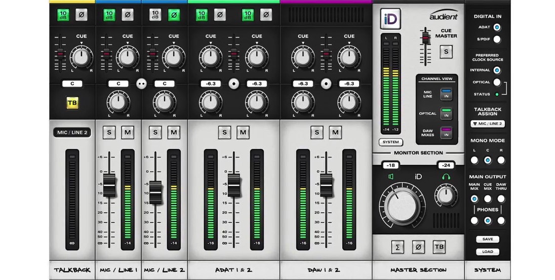Solo the Mic/Line 2 channel

[155, 132]
